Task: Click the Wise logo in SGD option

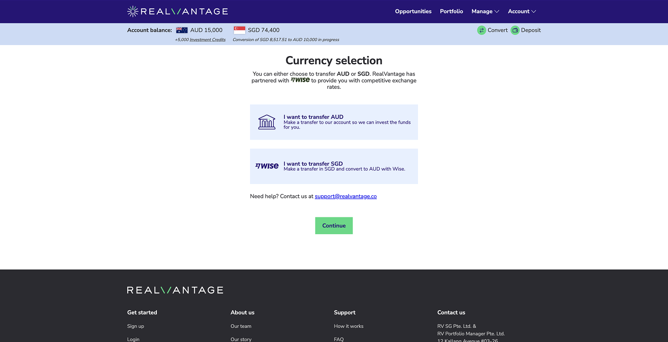Action: click(x=267, y=166)
